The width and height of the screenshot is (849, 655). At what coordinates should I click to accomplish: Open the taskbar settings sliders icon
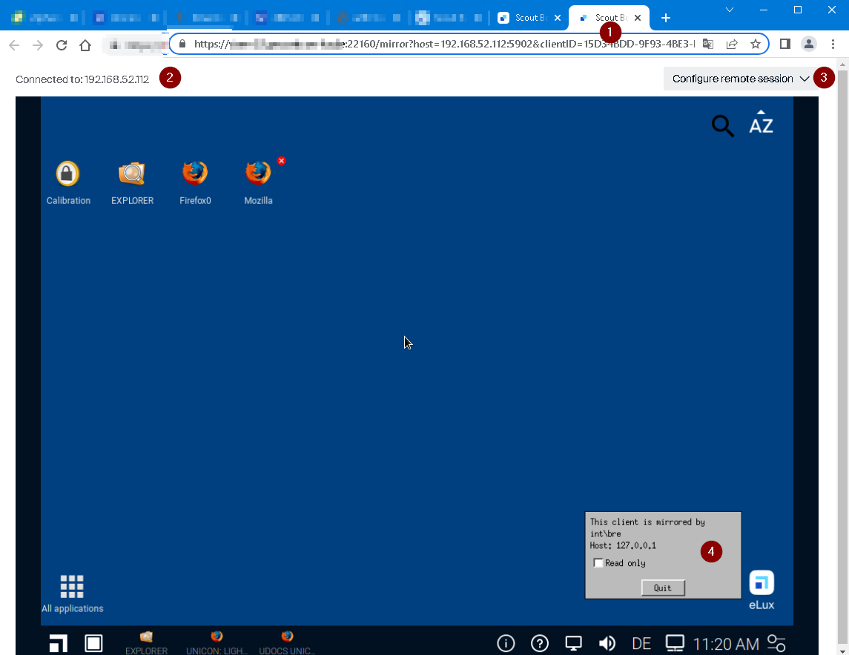[x=776, y=643]
